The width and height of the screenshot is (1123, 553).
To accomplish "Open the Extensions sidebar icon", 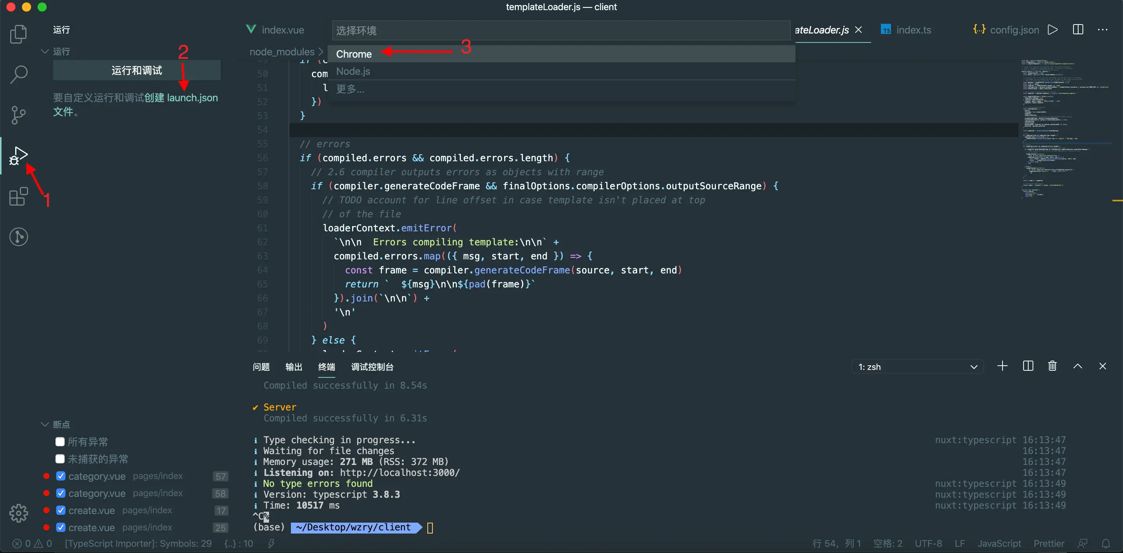I will click(18, 197).
